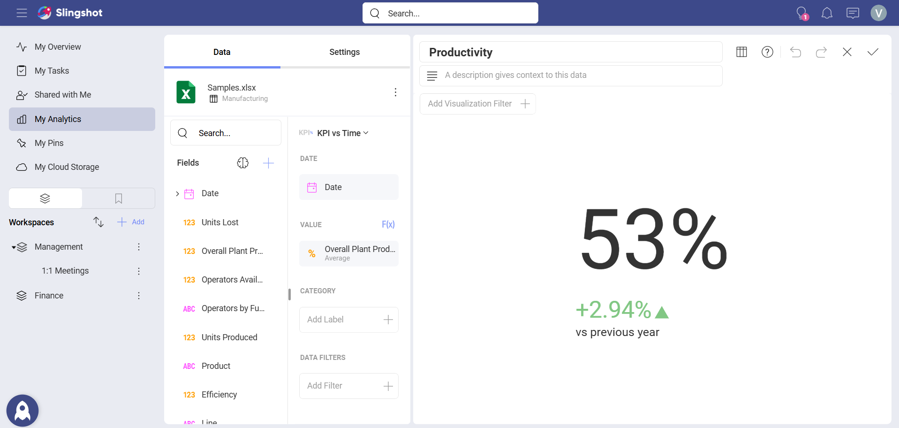The height and width of the screenshot is (428, 899).
Task: Switch to the Settings tab
Action: click(x=345, y=52)
